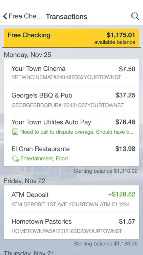Viewport: 143px width, 255px height.
Task: Go back to Free Che... account
Action: 22,16
